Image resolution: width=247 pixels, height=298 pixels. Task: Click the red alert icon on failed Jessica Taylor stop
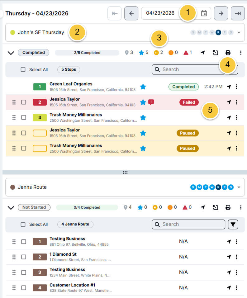pos(151,102)
